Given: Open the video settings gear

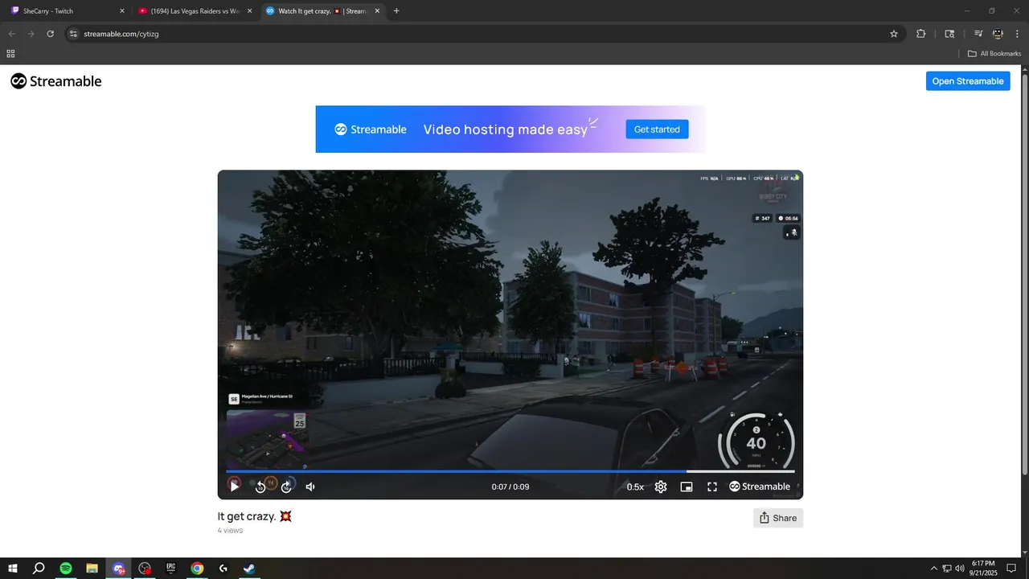Looking at the screenshot, I should coord(661,487).
